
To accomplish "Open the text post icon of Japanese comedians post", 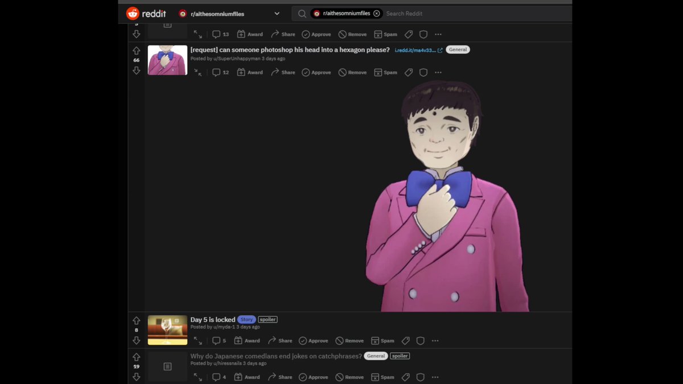I will tap(167, 366).
